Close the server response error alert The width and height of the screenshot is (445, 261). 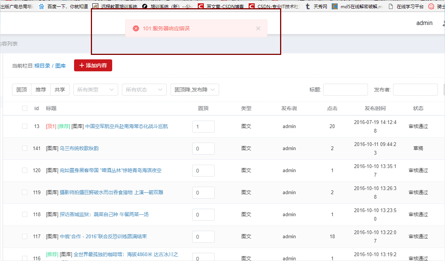click(258, 28)
